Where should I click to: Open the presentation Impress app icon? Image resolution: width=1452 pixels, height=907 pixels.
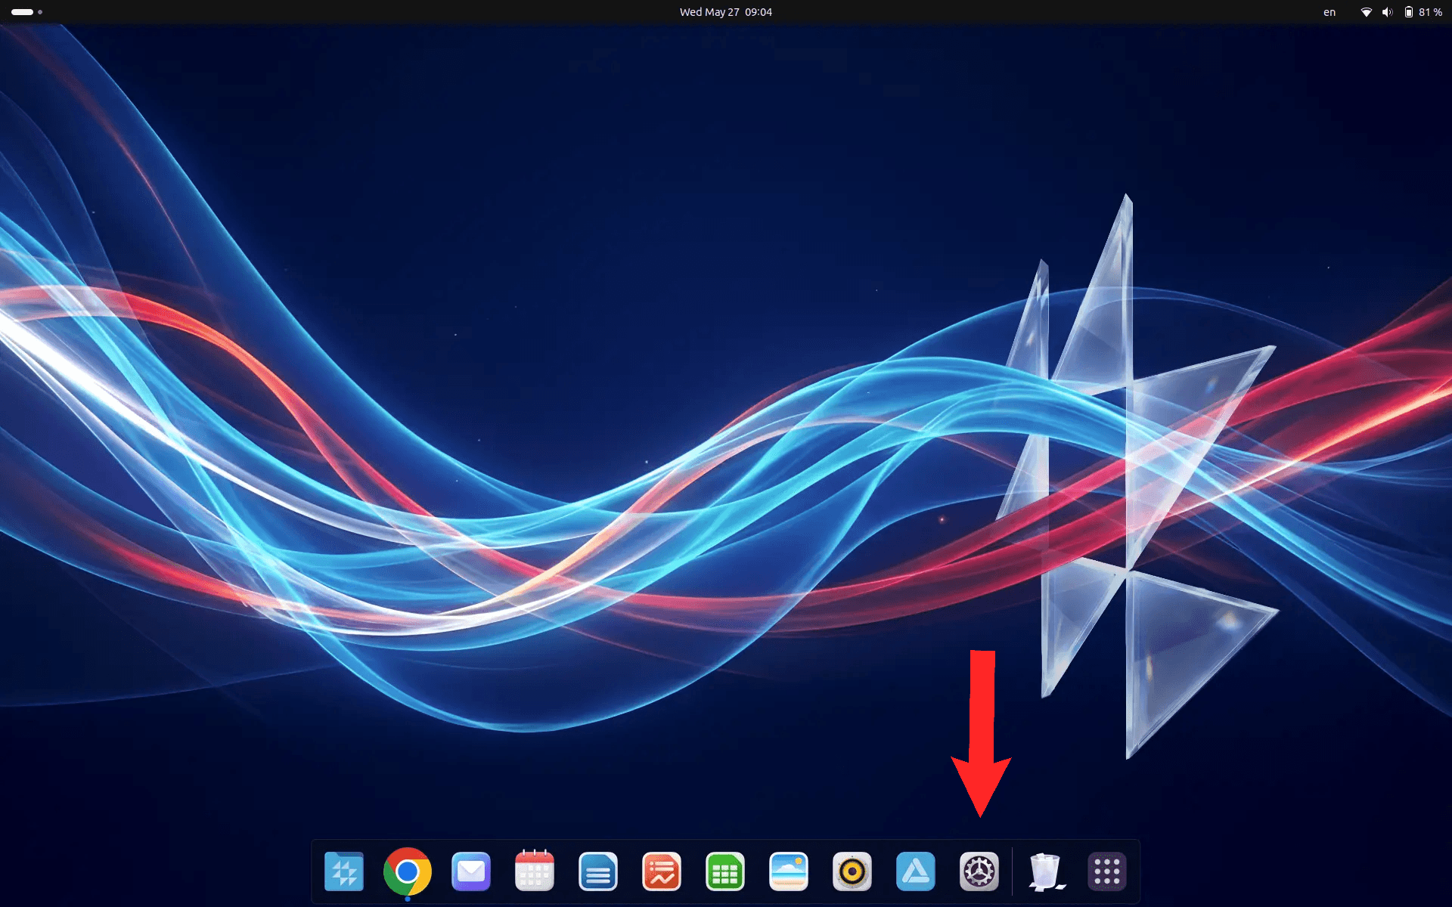pos(662,871)
